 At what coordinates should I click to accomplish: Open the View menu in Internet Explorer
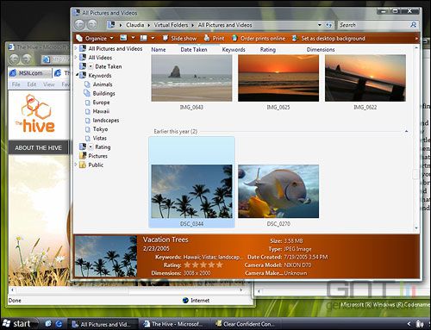click(49, 84)
